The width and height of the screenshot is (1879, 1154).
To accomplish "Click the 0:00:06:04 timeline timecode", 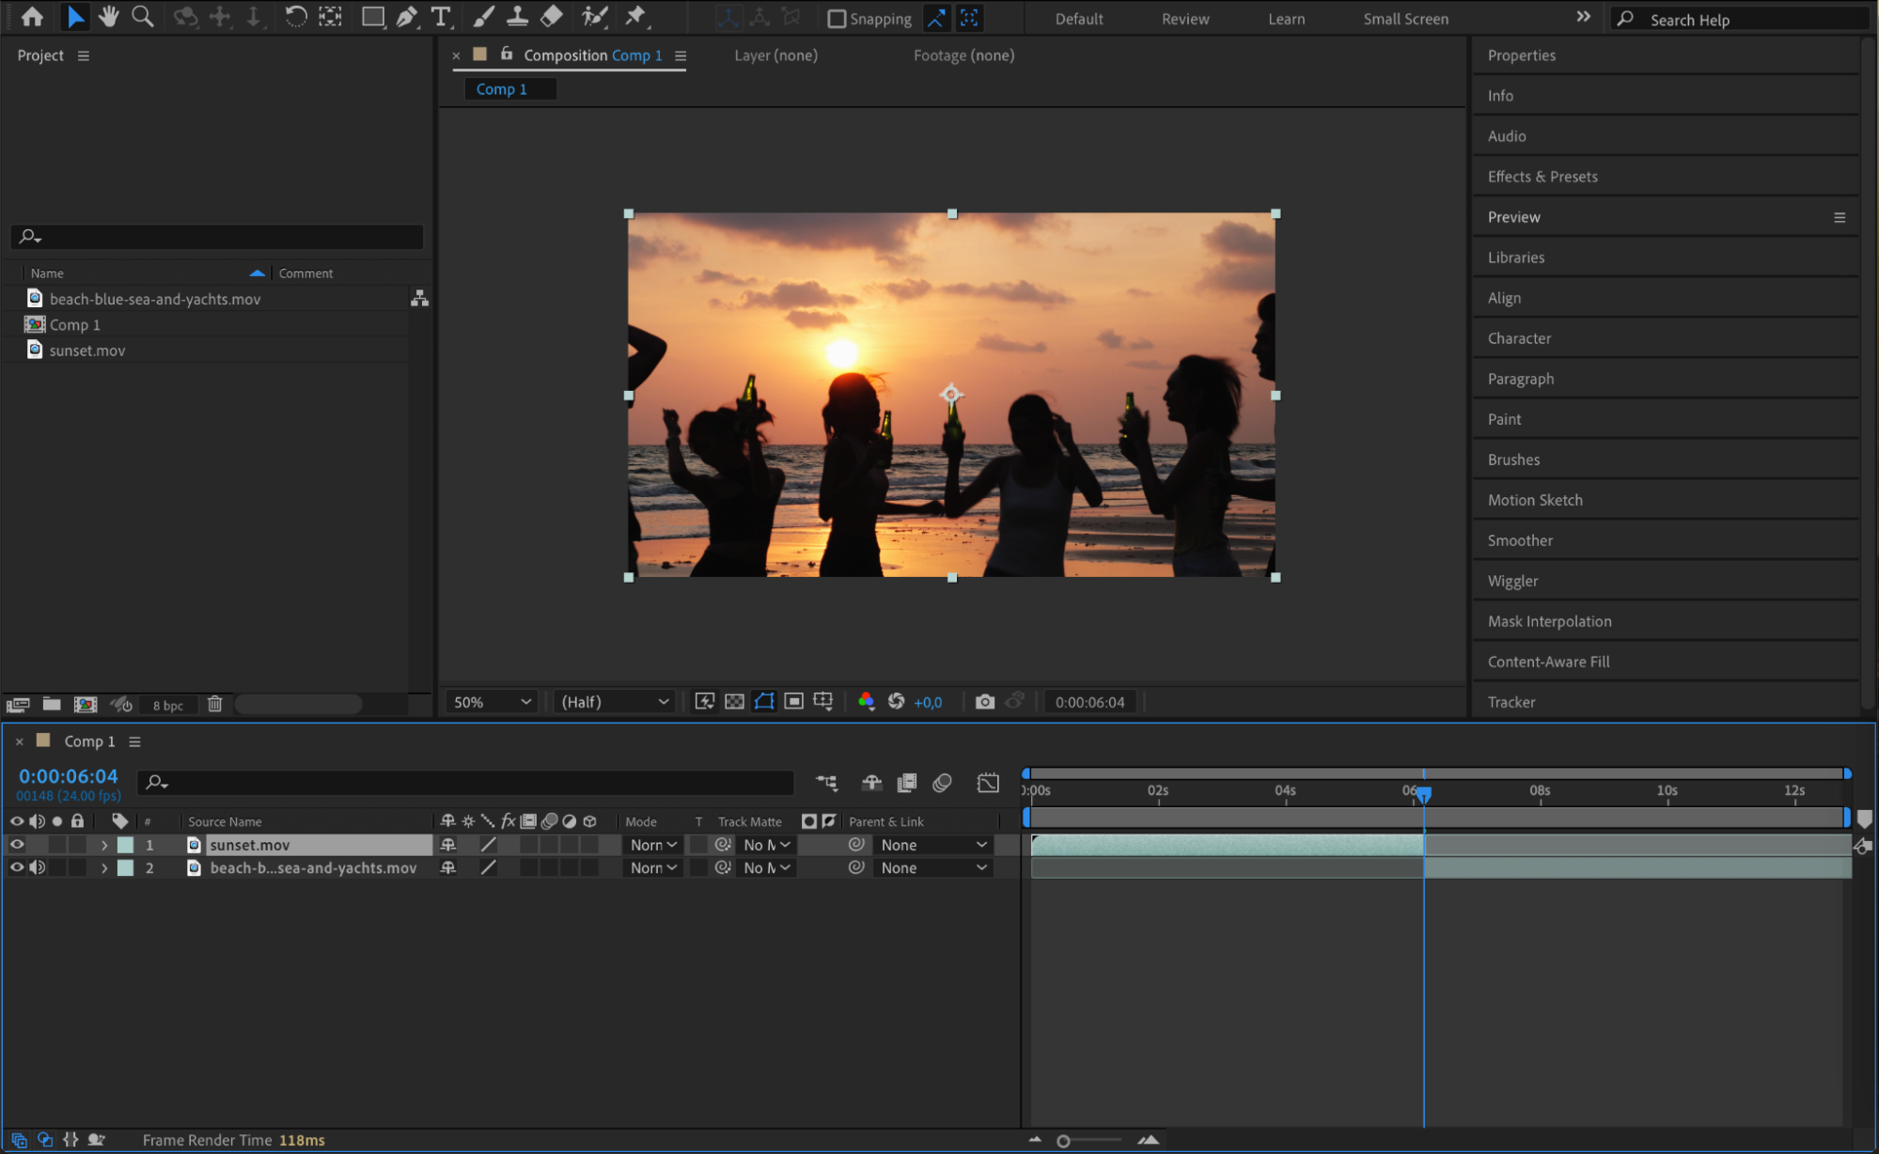I will coord(69,776).
